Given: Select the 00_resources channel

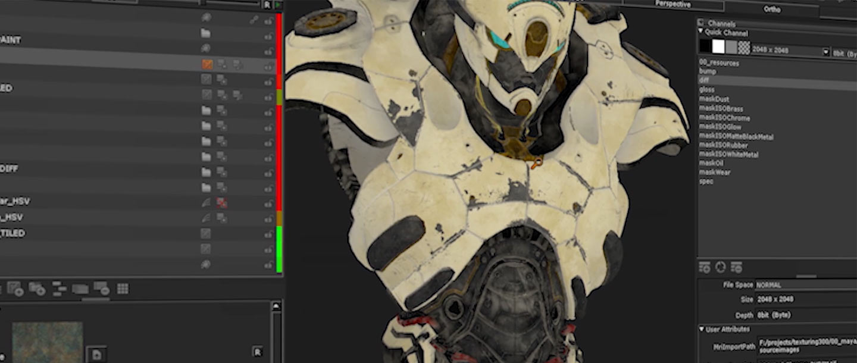Looking at the screenshot, I should click(719, 62).
